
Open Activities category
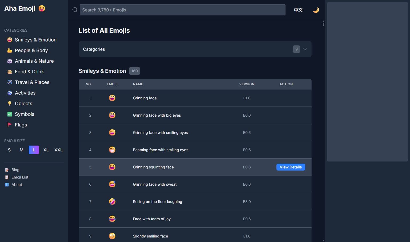tap(25, 93)
